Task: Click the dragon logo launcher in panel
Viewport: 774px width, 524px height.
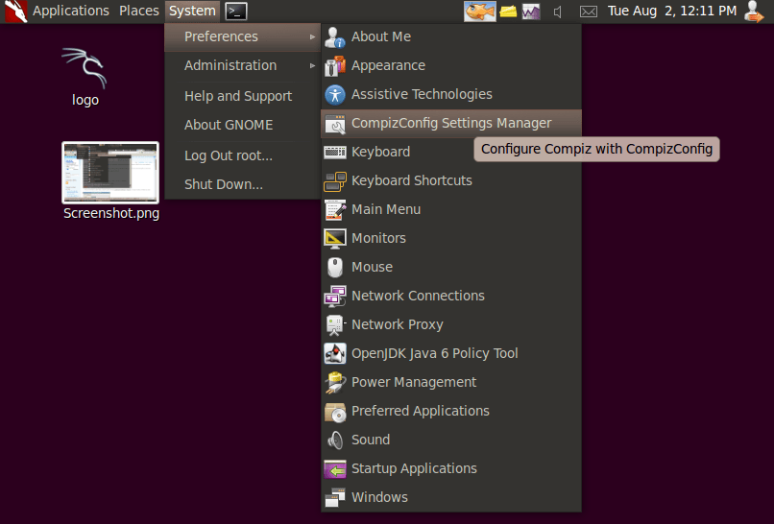Action: pos(15,12)
